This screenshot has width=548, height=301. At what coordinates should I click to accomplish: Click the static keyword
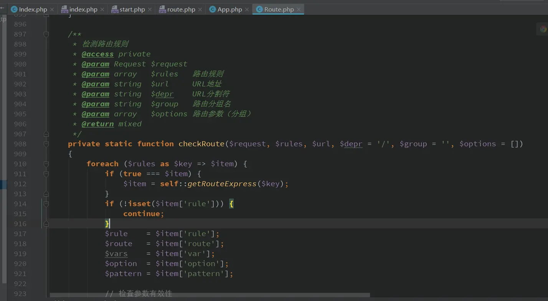click(x=119, y=144)
